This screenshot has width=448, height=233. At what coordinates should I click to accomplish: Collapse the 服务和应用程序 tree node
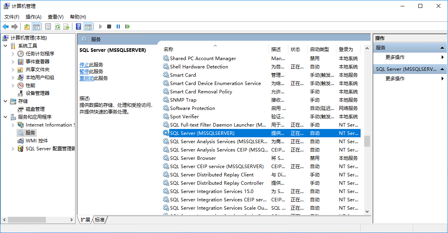[6, 117]
